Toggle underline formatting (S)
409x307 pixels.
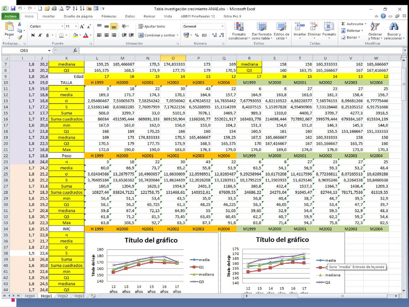(x=47, y=35)
